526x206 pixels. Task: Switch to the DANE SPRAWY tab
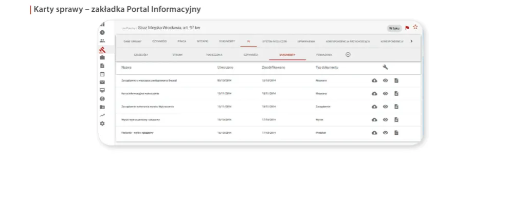(x=133, y=42)
